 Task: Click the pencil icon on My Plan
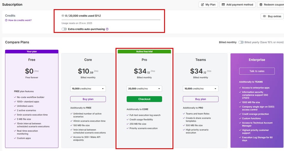point(203,5)
